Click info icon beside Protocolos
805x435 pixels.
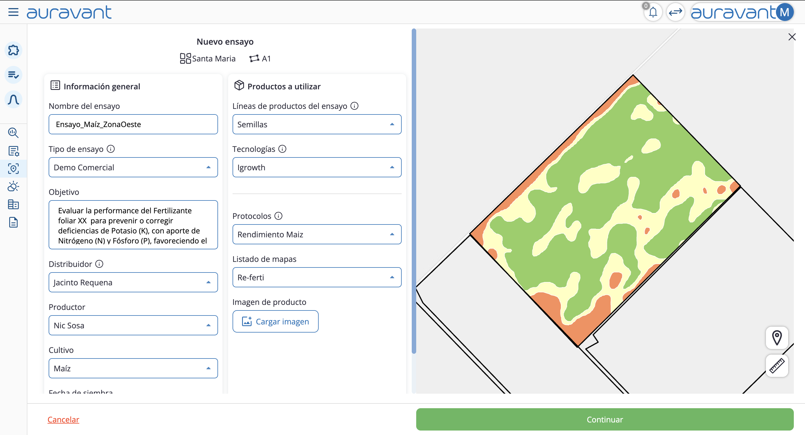coord(278,216)
